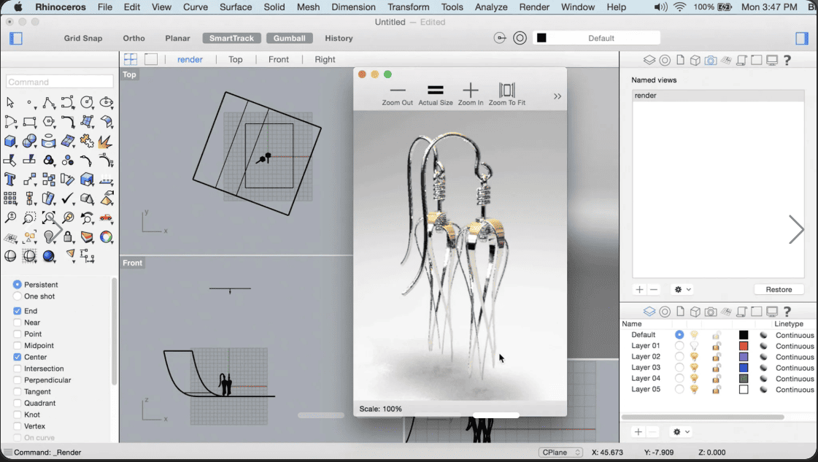This screenshot has height=462, width=818.
Task: Switch to the Right viewport tab
Action: click(x=325, y=60)
